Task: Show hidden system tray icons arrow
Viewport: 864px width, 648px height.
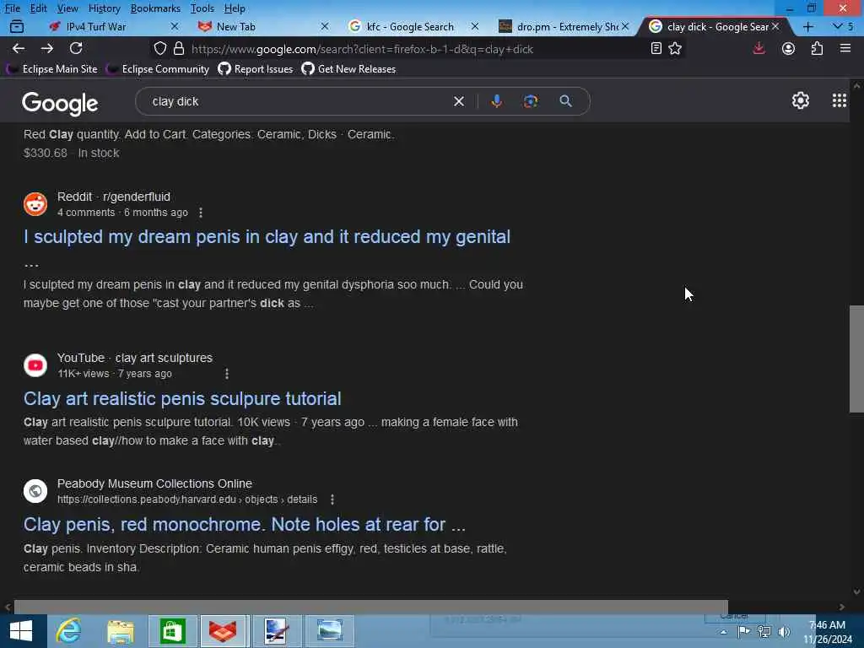Action: pyautogui.click(x=723, y=632)
